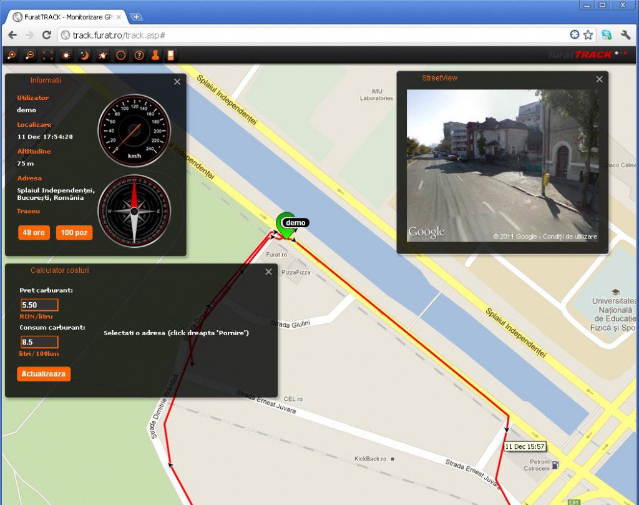
Task: Switch to night mode moon icon
Action: click(84, 55)
